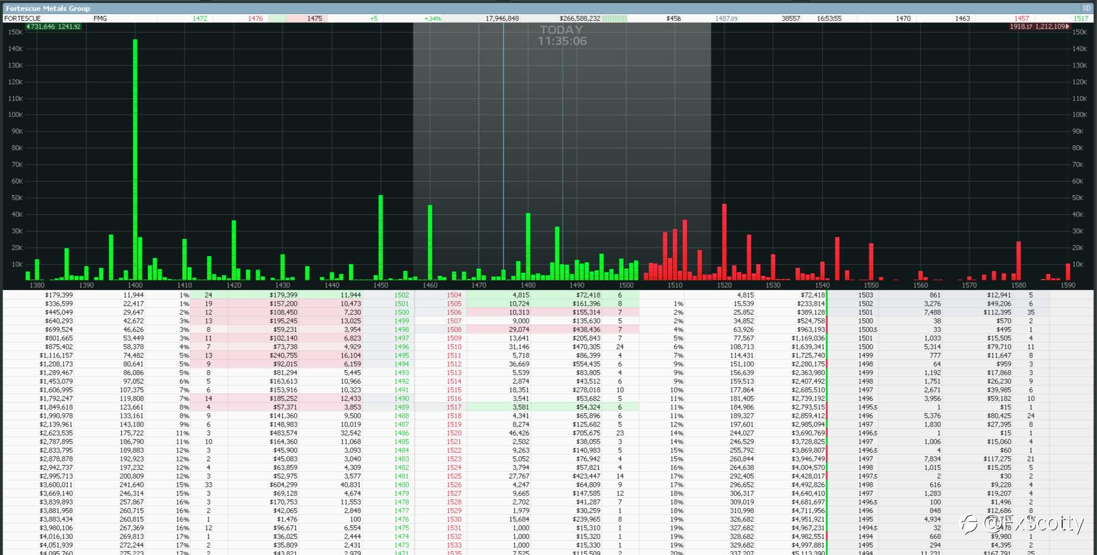Screen dimensions: 1097x555
Task: Click the trade volume 7,834 cell
Action: pyautogui.click(x=932, y=459)
